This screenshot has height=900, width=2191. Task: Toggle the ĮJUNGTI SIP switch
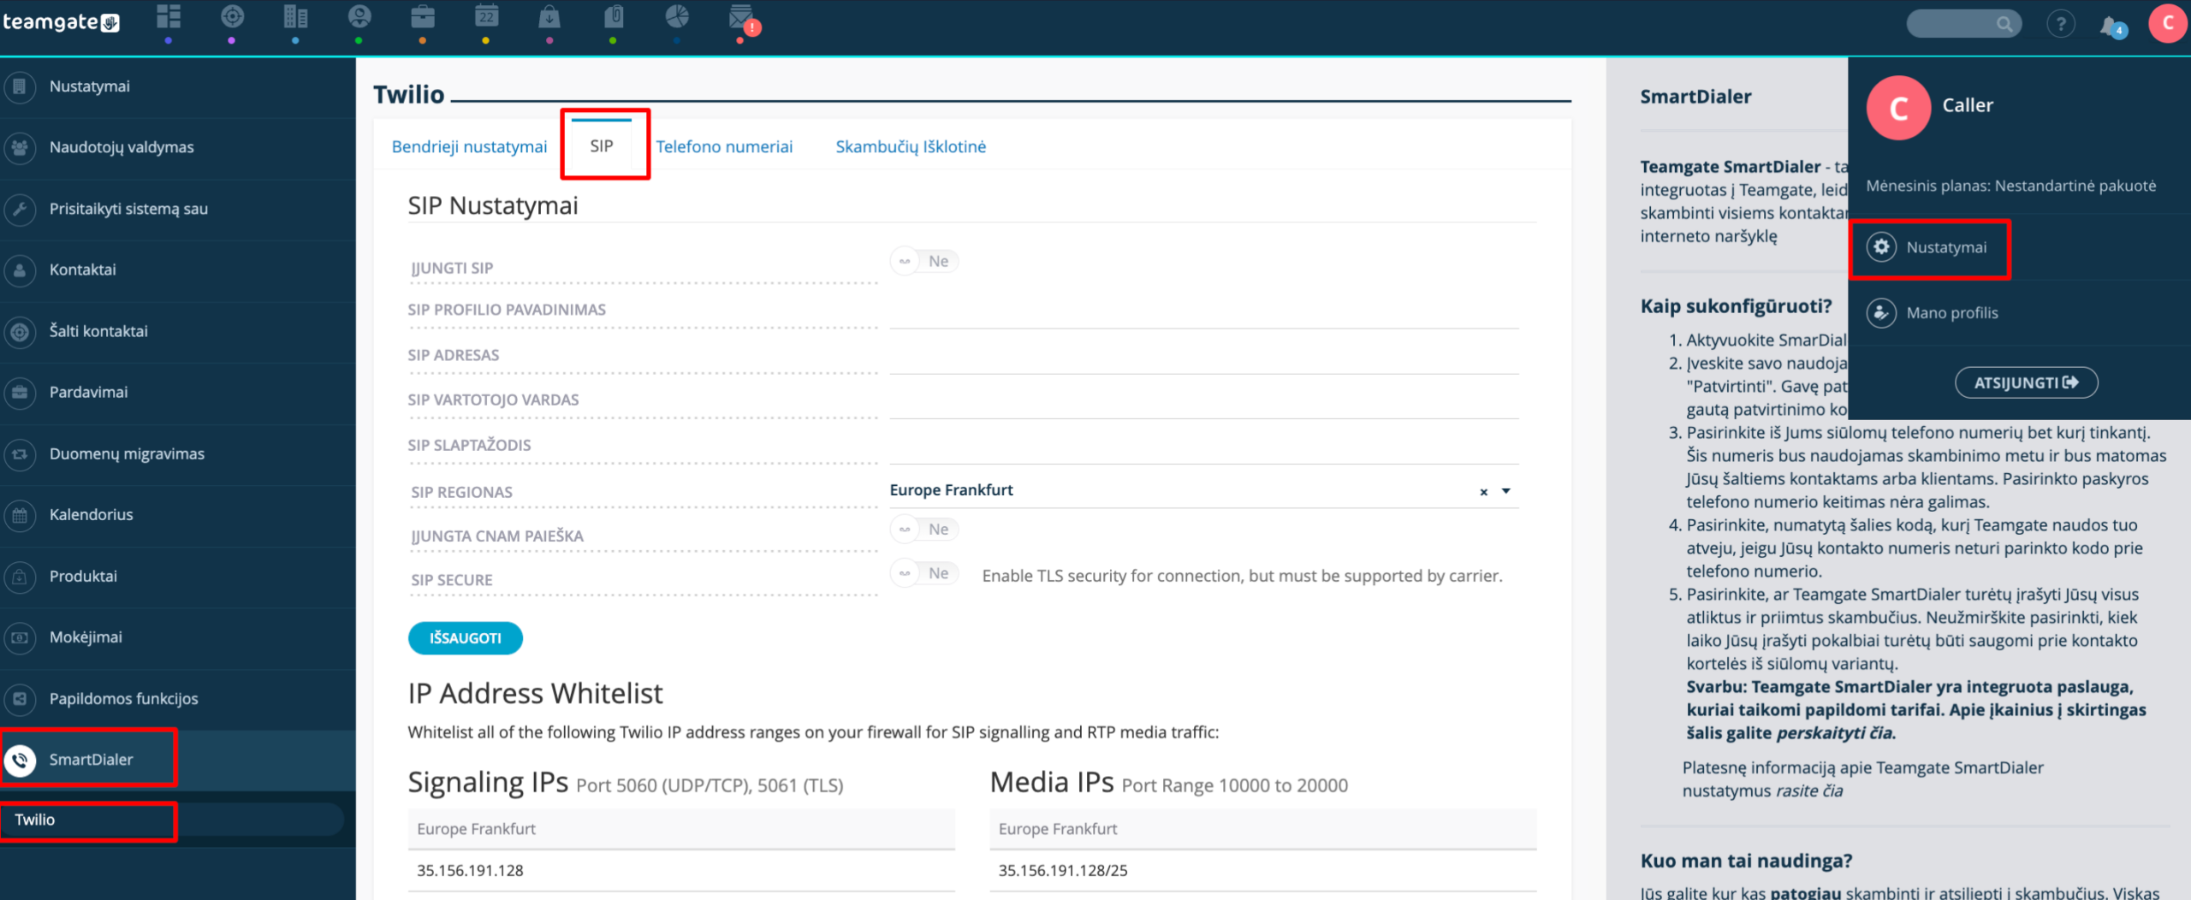[924, 261]
